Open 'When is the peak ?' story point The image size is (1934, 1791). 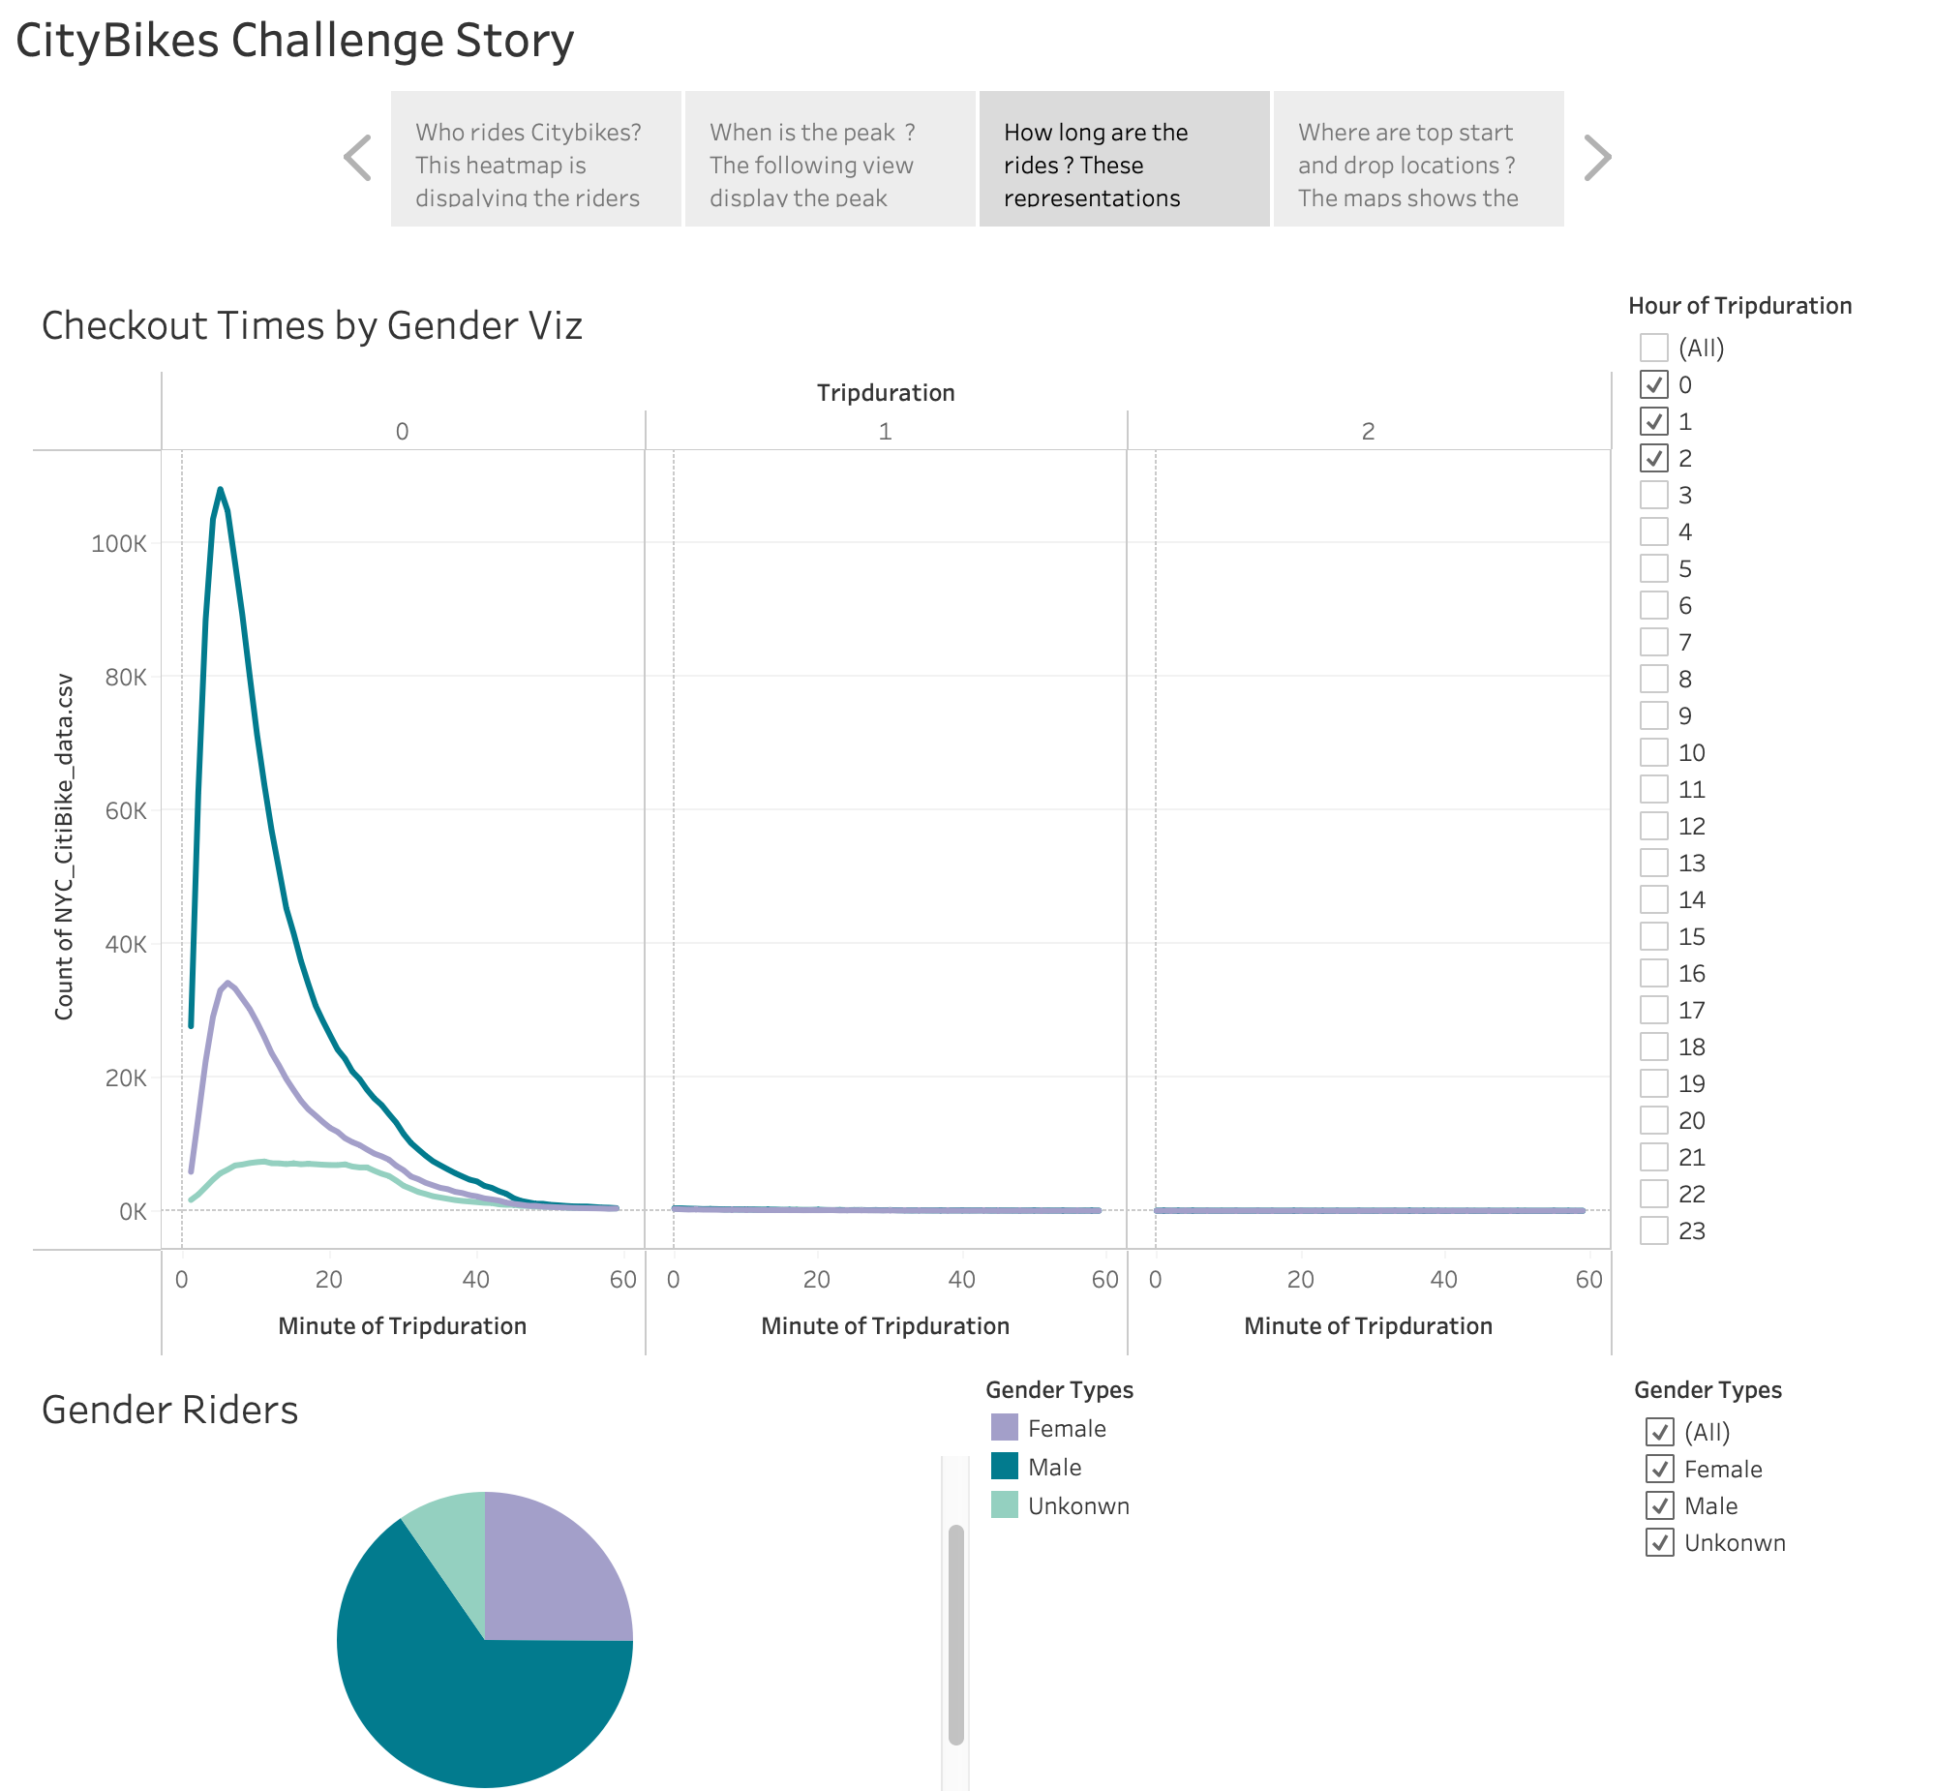pyautogui.click(x=831, y=159)
